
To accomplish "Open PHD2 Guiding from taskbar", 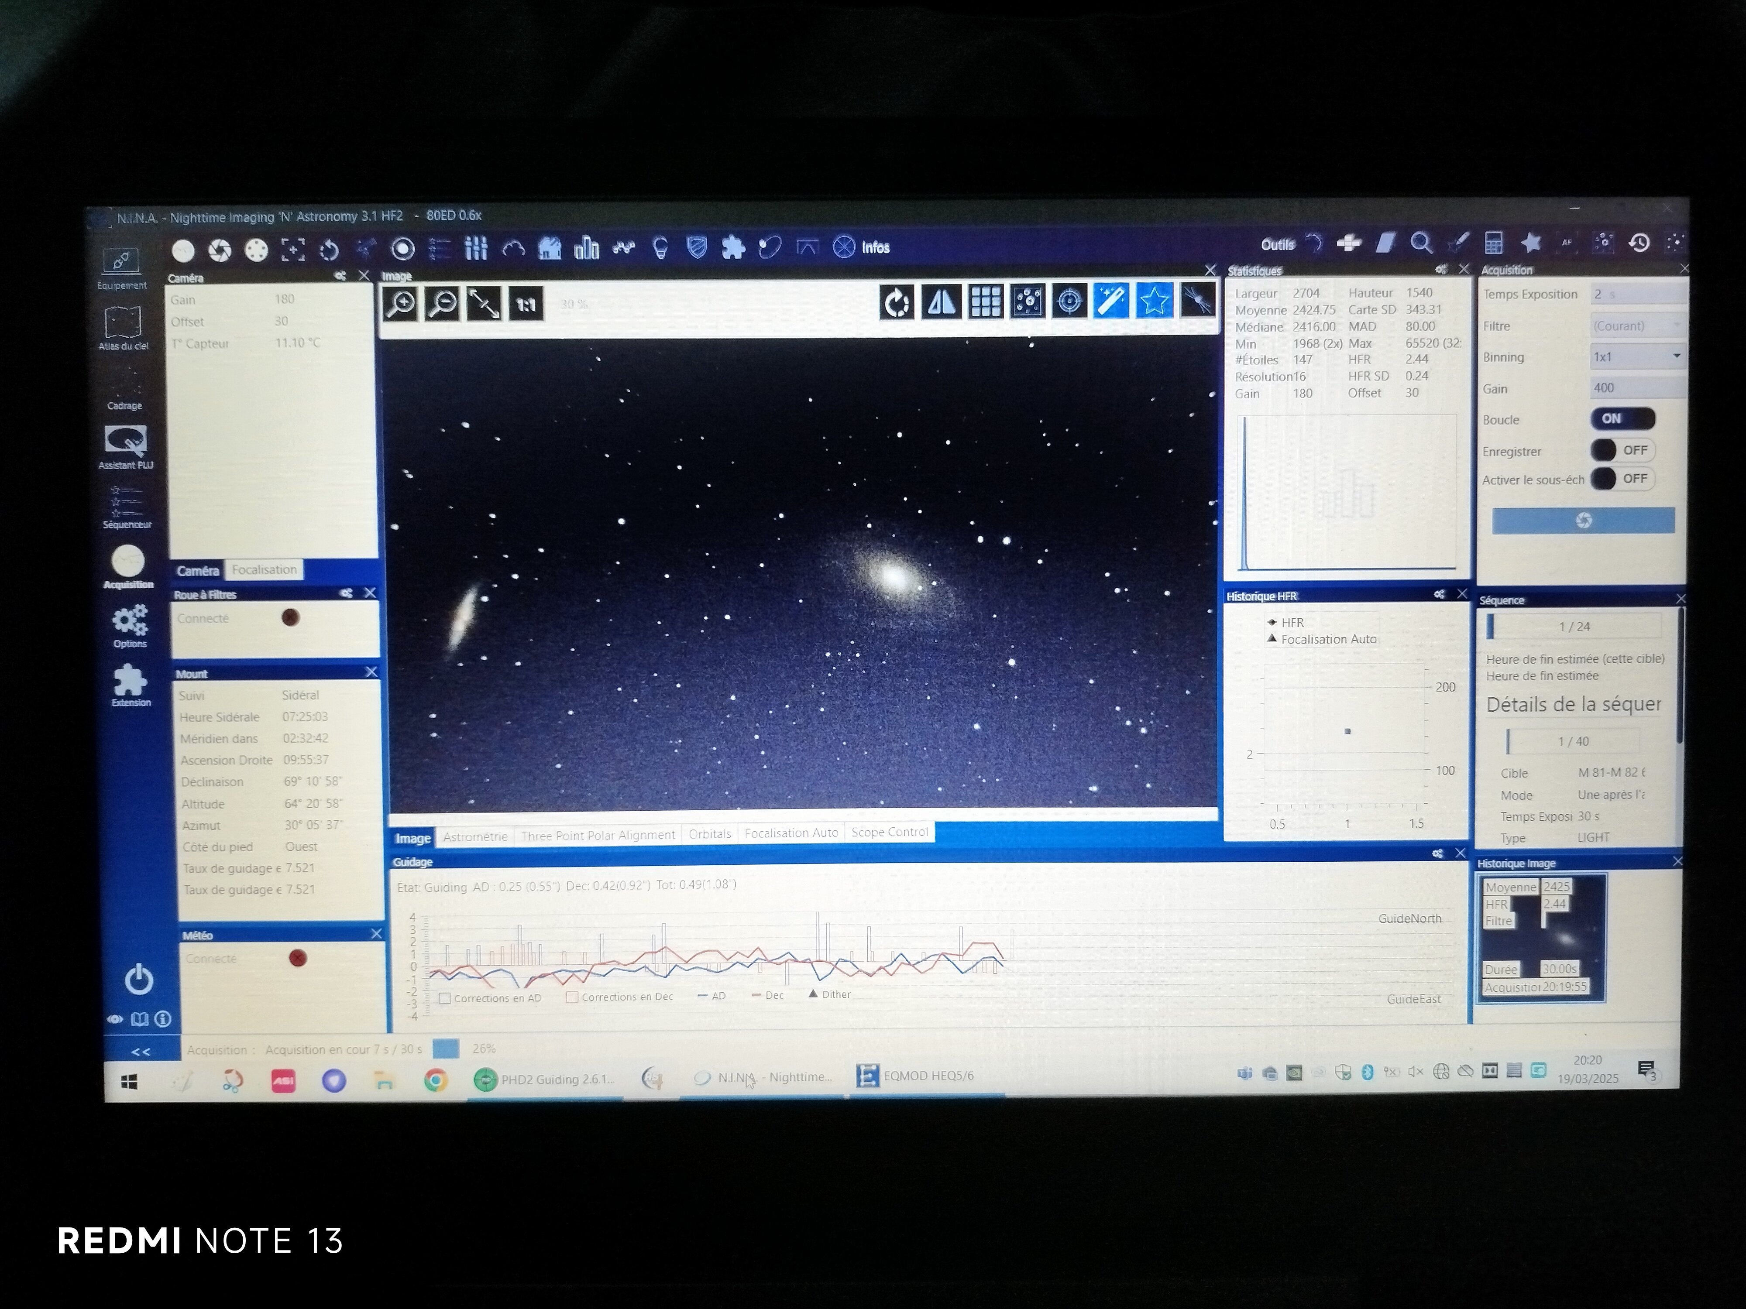I will pos(545,1079).
